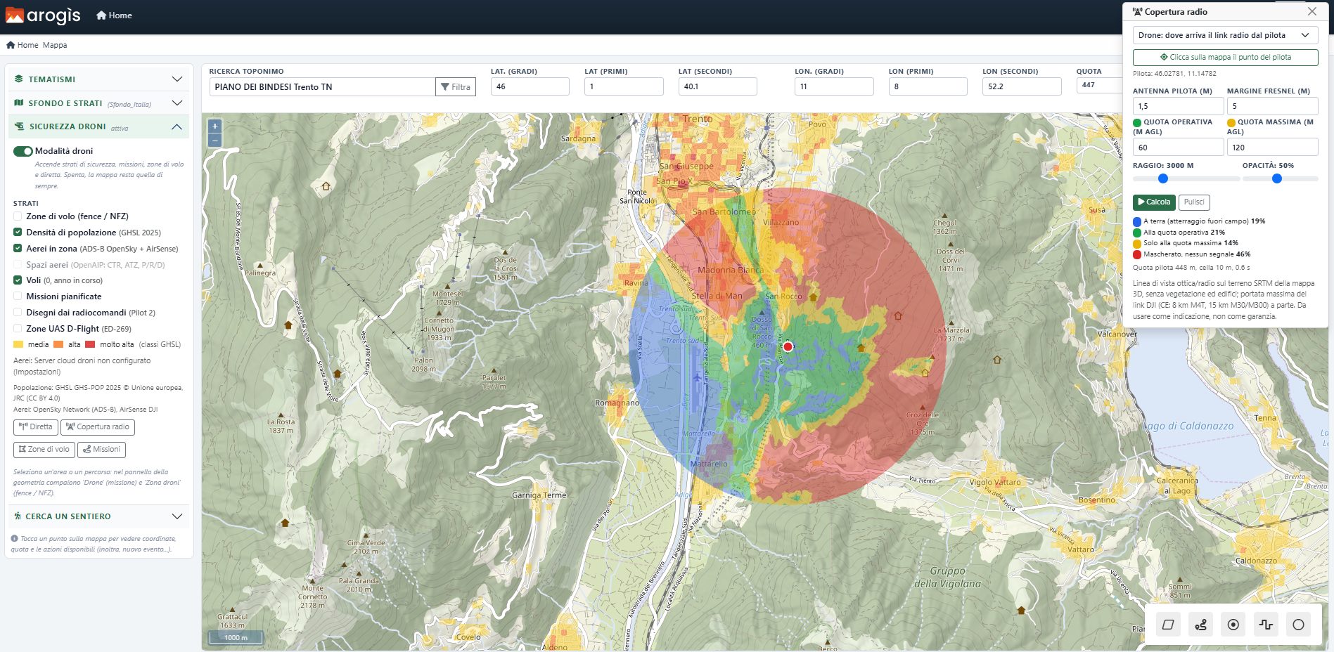Open the Diretta live button
Viewport: 1334px width, 652px height.
pyautogui.click(x=36, y=427)
